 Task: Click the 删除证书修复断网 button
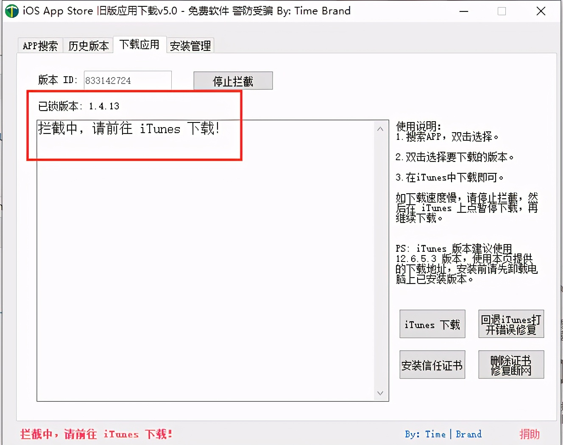pos(511,364)
